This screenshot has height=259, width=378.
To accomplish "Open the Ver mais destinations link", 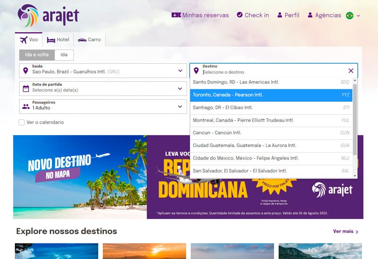I will pos(345,232).
